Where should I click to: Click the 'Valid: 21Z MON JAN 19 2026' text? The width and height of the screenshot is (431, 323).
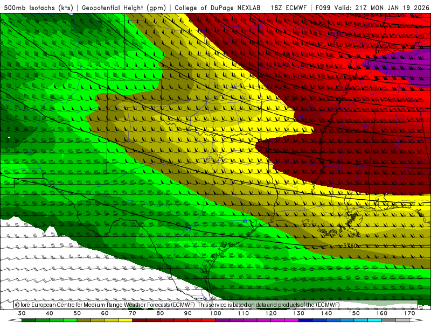381,8
